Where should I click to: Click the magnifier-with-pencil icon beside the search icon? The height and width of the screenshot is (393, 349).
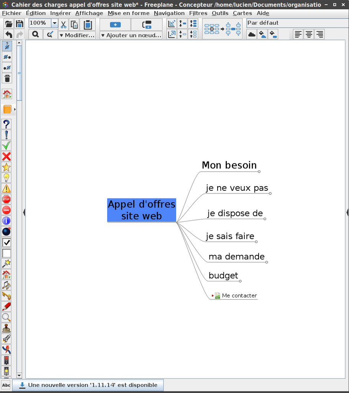(50, 34)
